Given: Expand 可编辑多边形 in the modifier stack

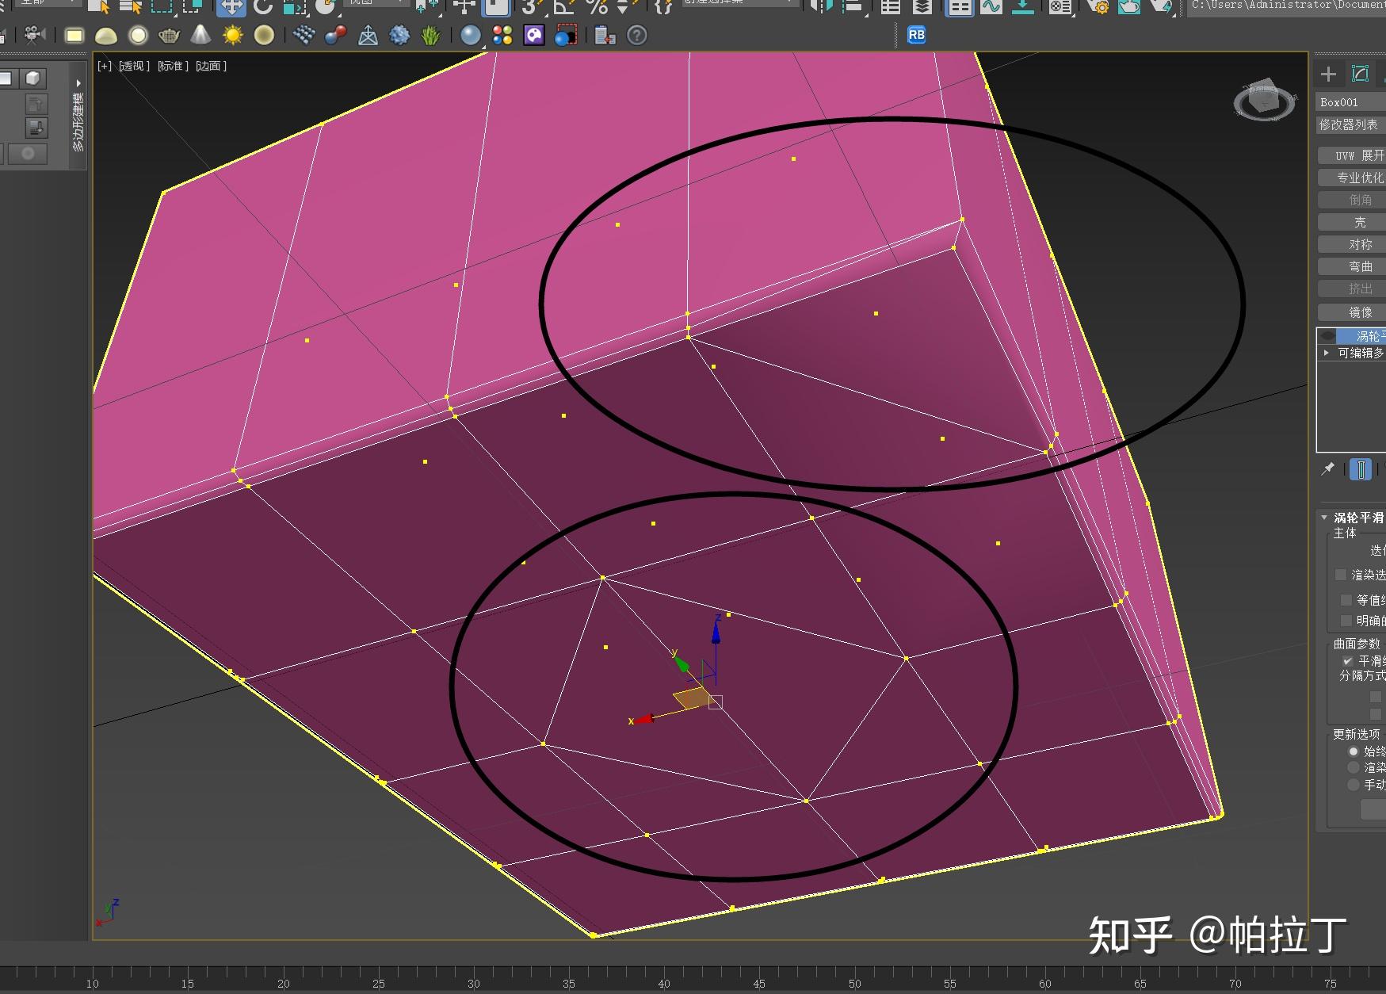Looking at the screenshot, I should point(1326,353).
